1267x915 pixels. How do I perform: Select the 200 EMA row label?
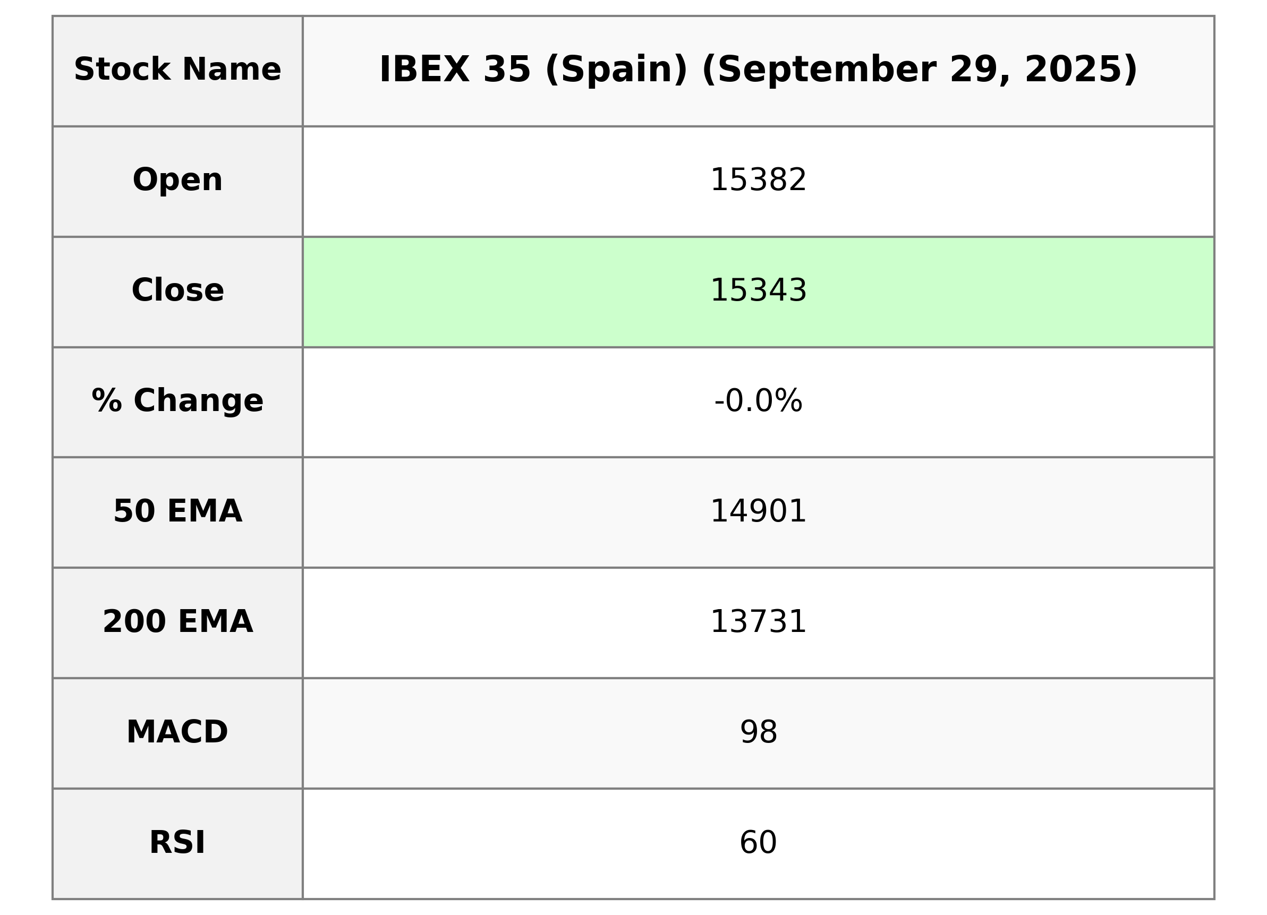click(177, 622)
